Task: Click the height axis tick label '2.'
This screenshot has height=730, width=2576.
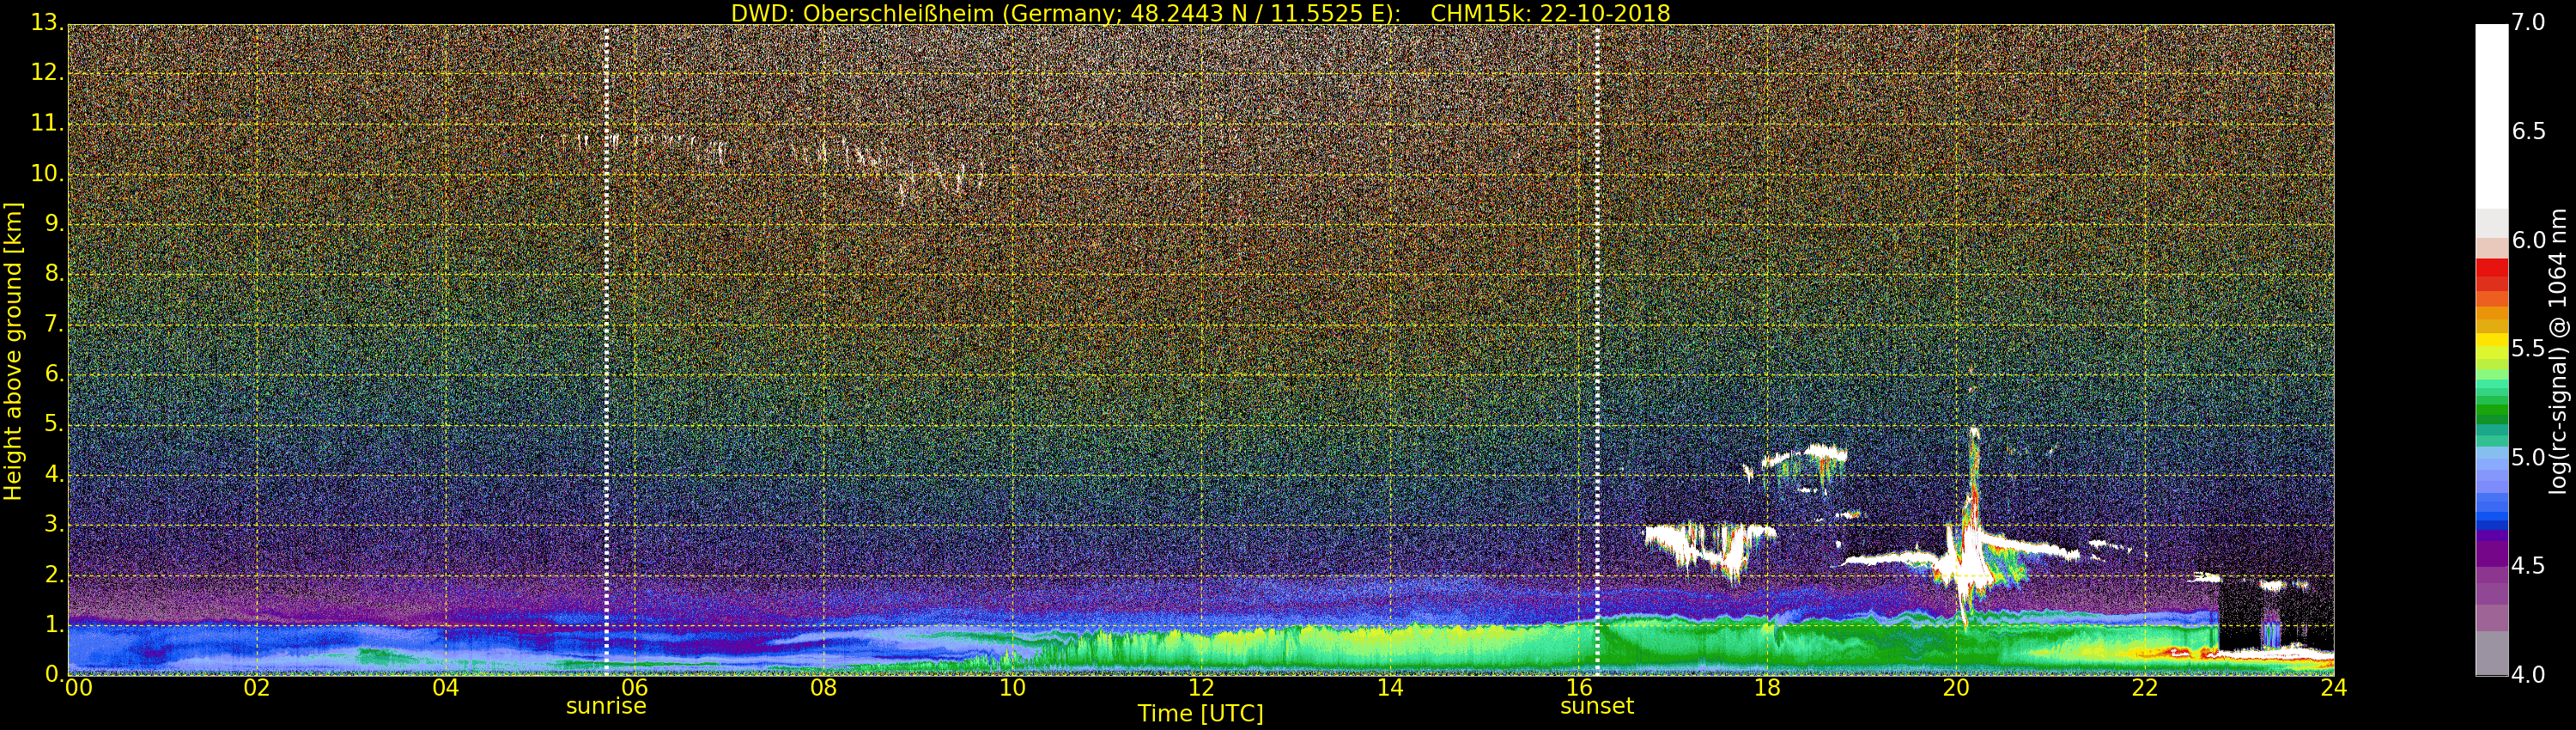Action: tap(54, 575)
